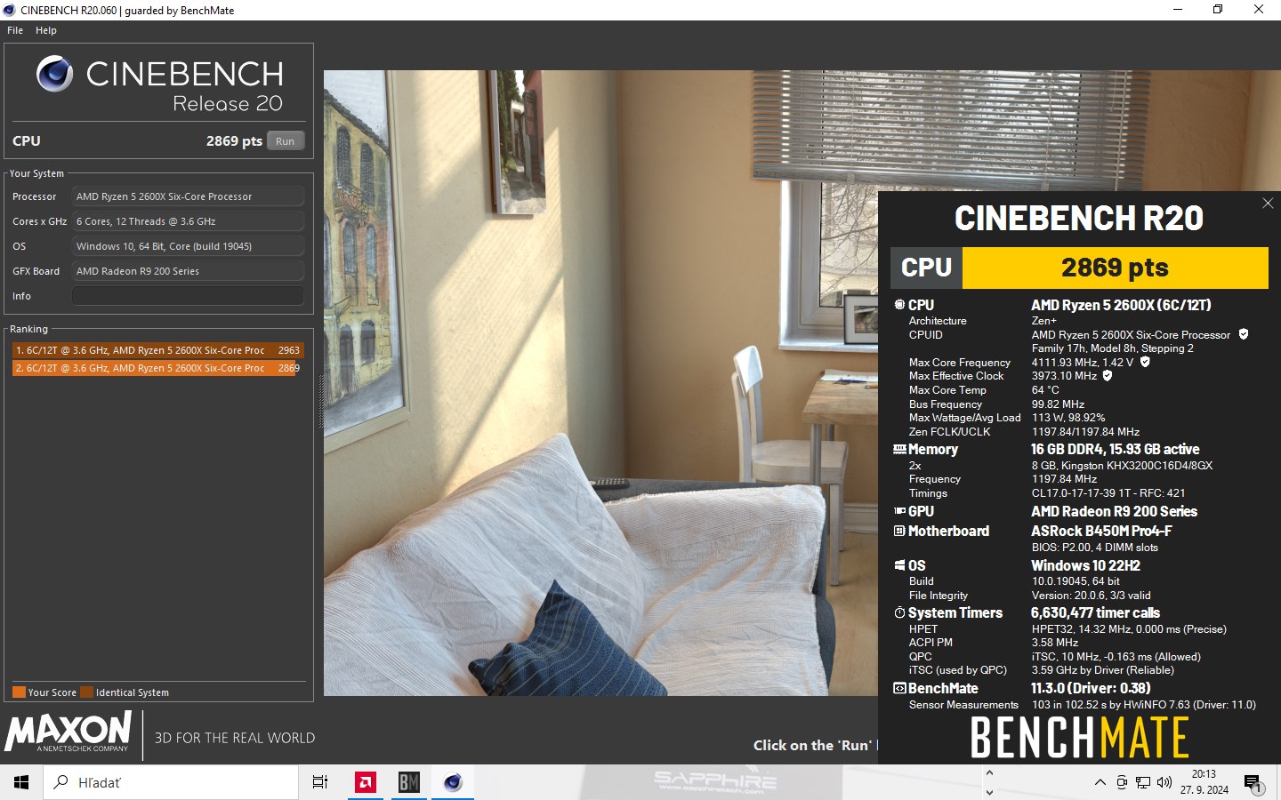Click the GPU card icon in BenchMate

click(x=899, y=511)
